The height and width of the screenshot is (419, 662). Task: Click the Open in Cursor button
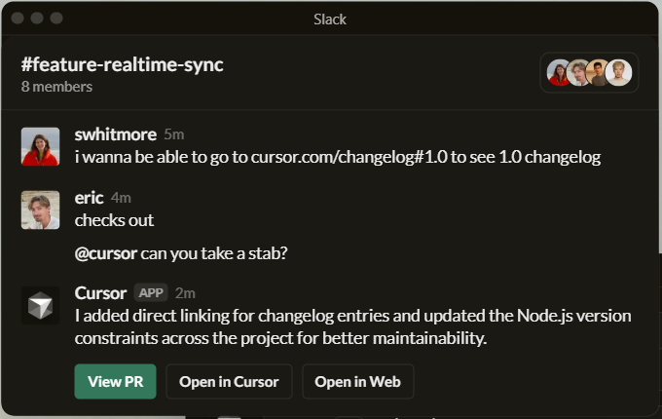229,382
